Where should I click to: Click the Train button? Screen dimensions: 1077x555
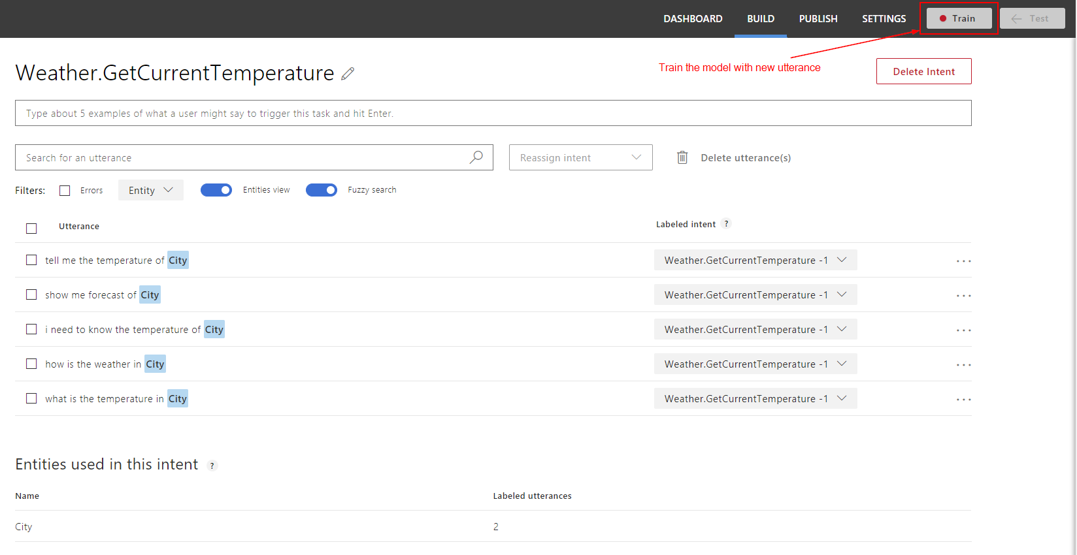(x=959, y=18)
